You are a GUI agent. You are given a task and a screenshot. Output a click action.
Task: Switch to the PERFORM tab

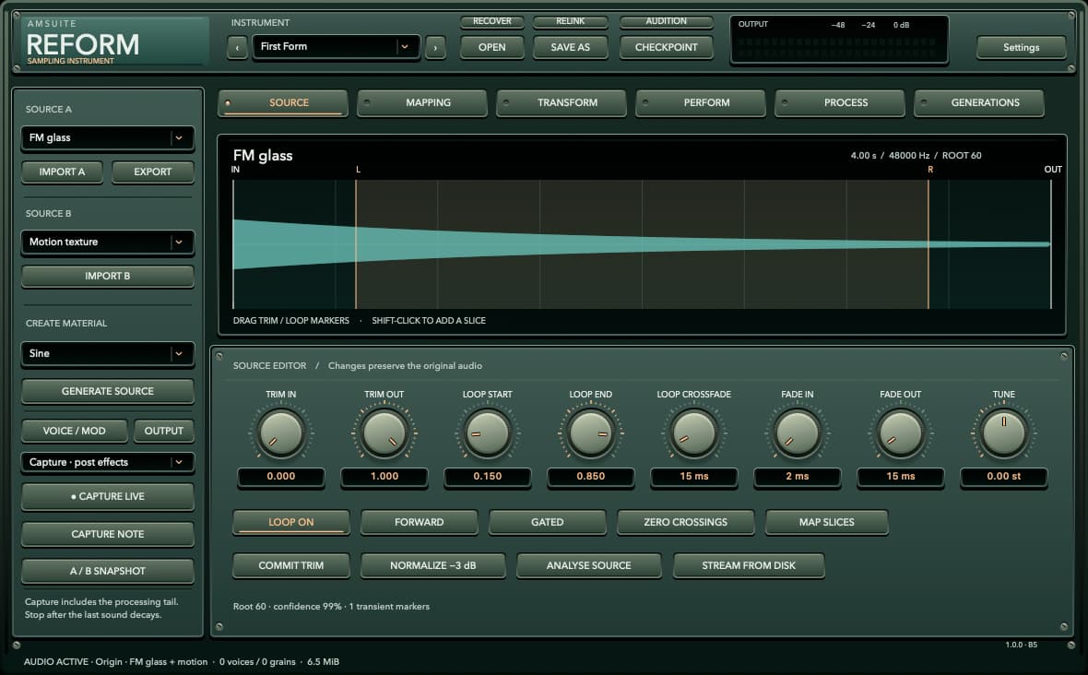pyautogui.click(x=701, y=102)
